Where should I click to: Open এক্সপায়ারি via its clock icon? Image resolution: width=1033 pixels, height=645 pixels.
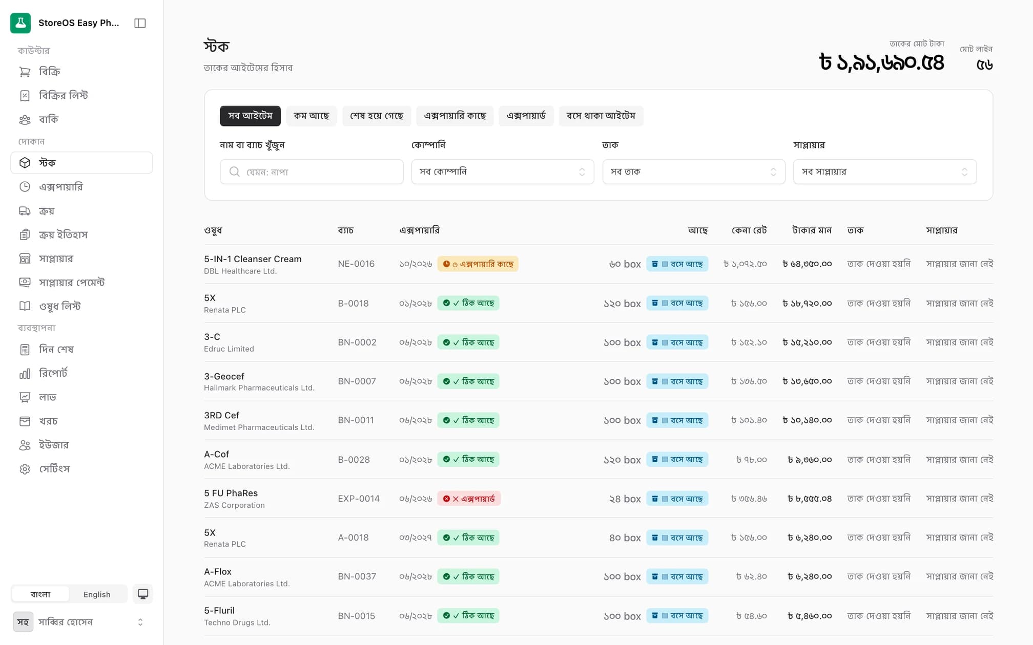25,187
